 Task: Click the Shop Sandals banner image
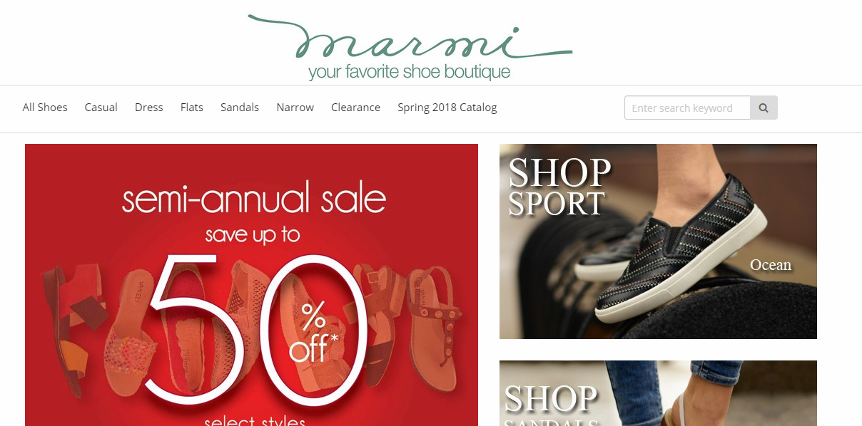point(658,393)
